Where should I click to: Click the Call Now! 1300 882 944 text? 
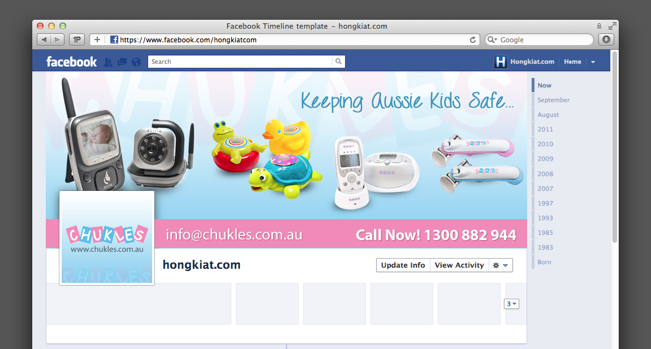tap(436, 235)
